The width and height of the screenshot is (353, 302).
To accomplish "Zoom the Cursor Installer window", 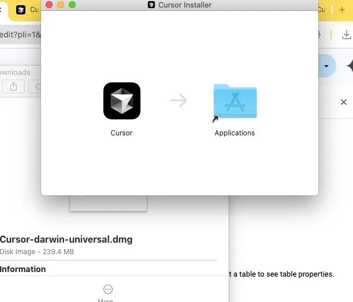I will pos(72,5).
